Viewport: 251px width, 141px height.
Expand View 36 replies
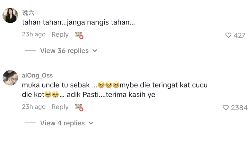[64, 51]
